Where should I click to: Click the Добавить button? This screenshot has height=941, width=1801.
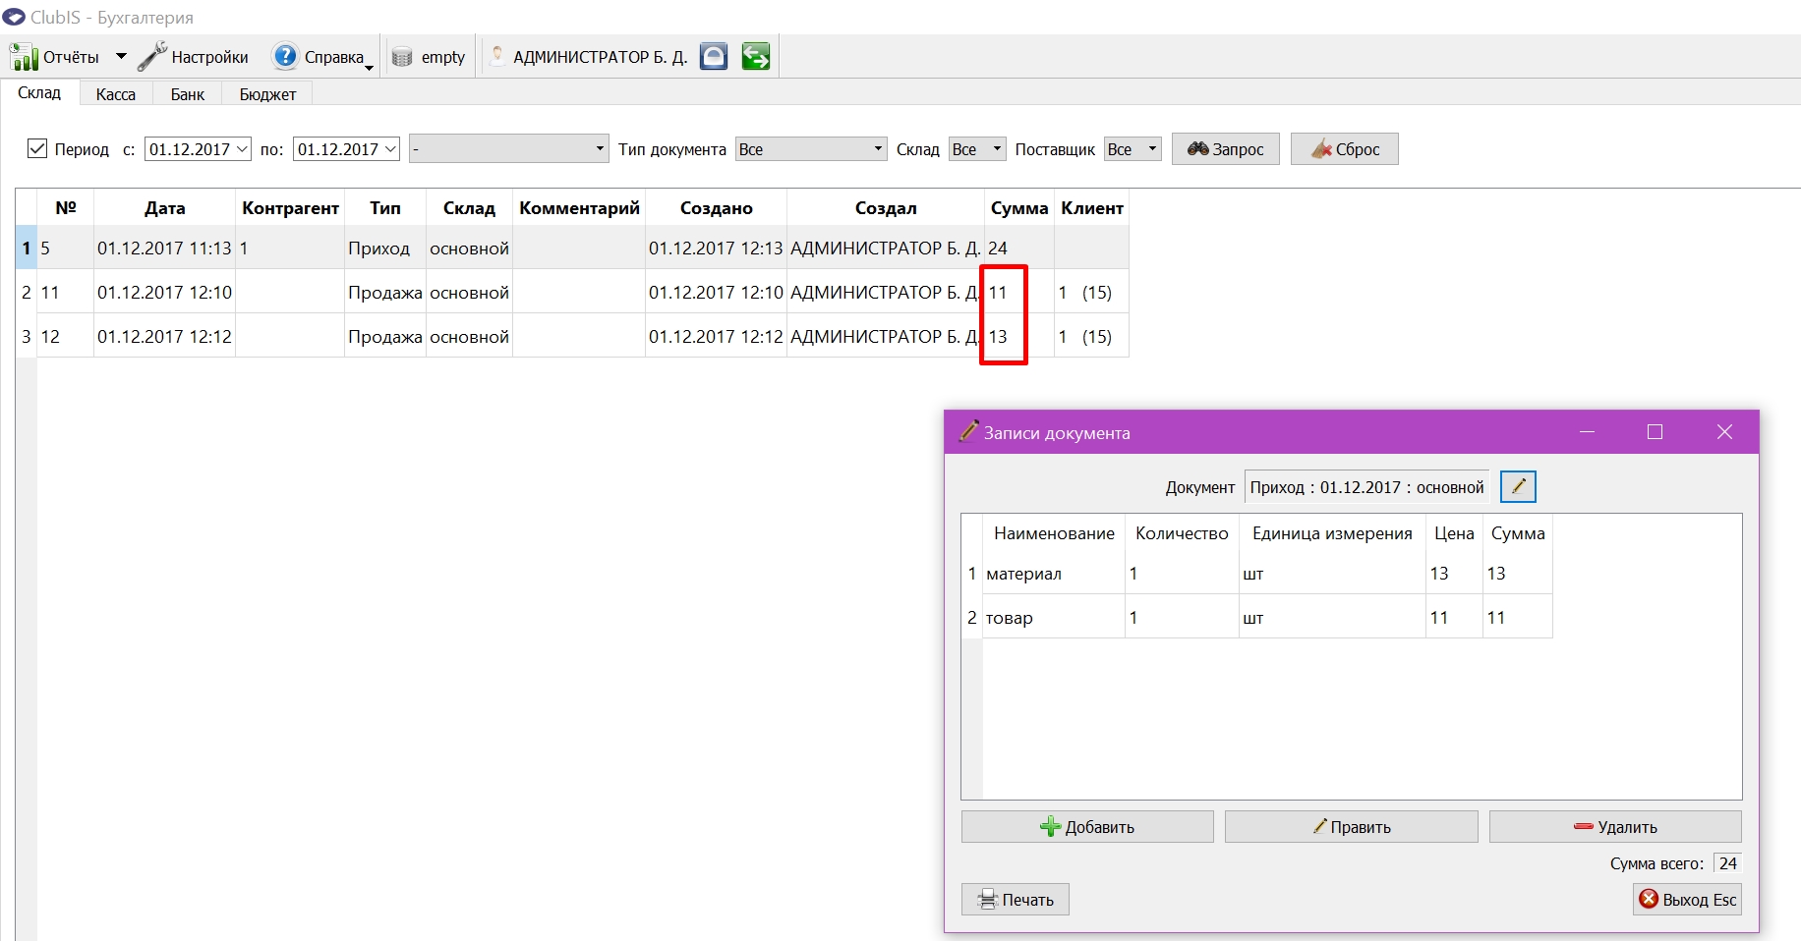point(1087,827)
